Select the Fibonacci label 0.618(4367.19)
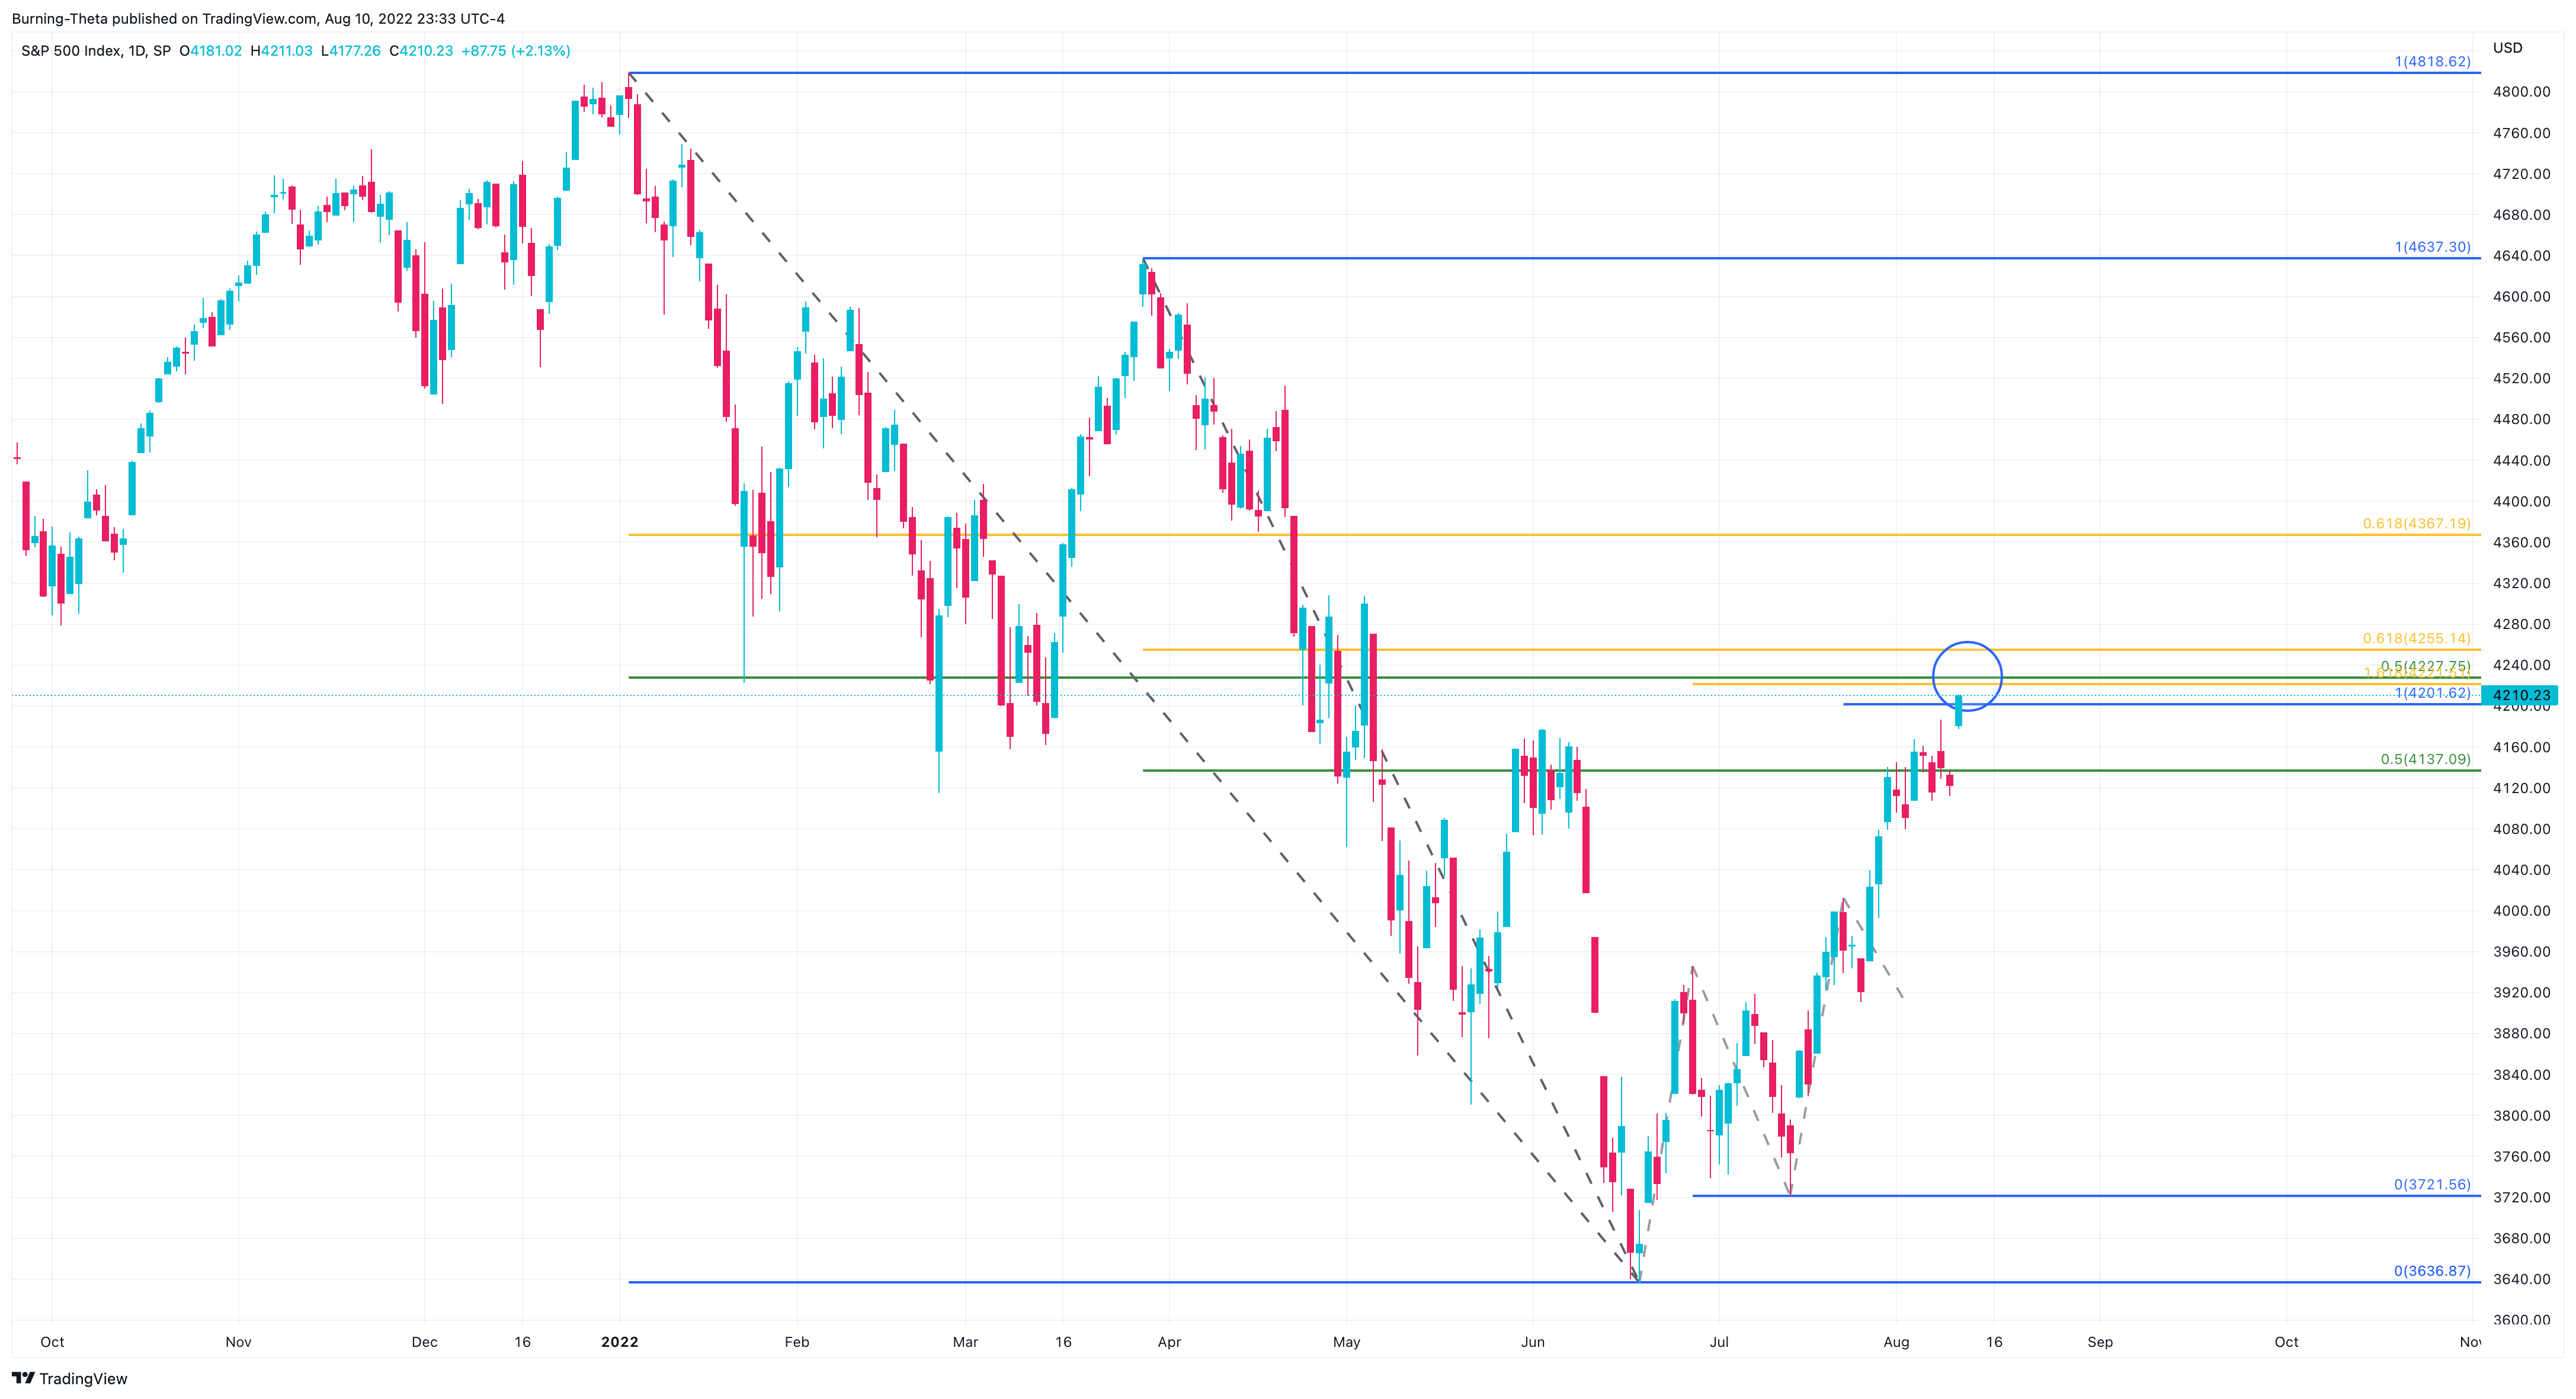 tap(2416, 523)
